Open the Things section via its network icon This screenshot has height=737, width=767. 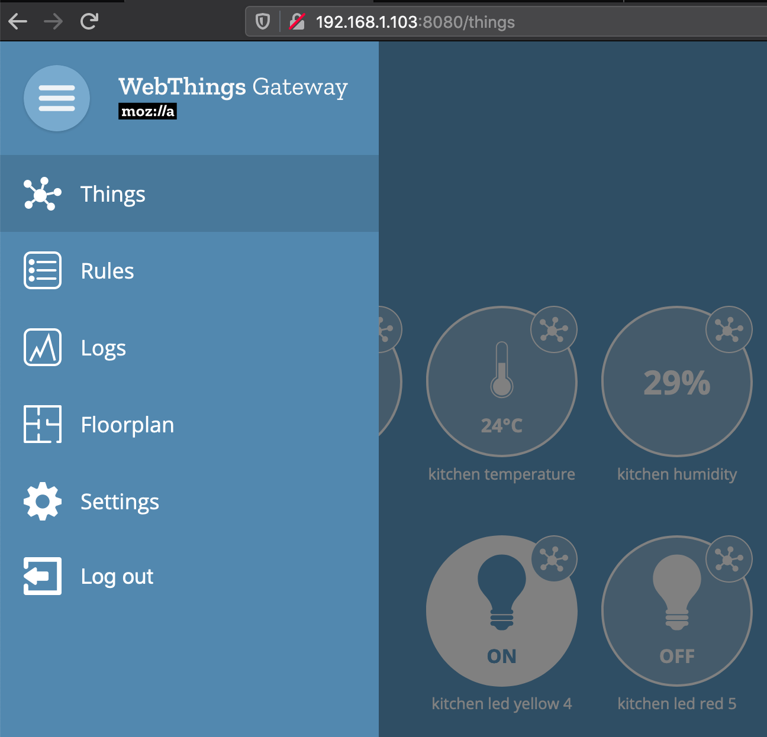click(41, 194)
